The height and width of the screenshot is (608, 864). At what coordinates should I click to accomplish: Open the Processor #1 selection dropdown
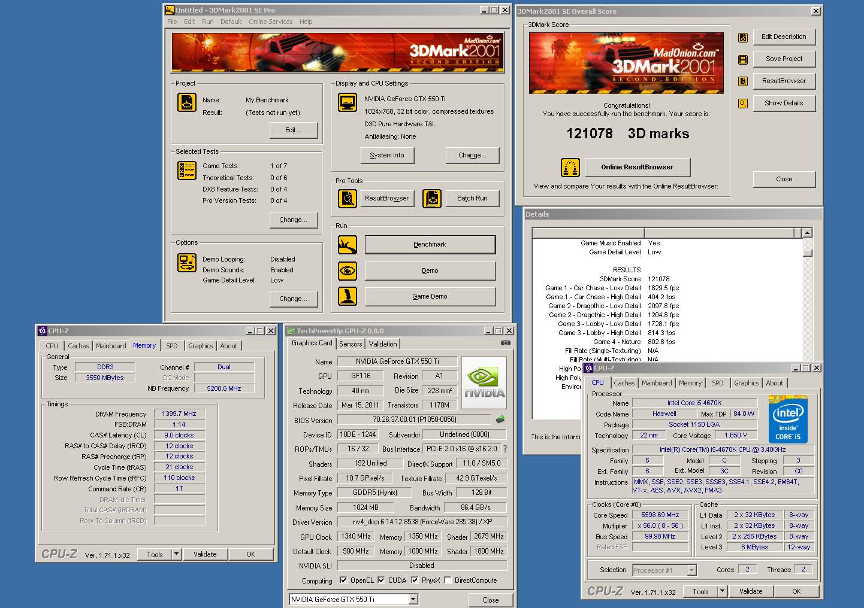pos(691,570)
